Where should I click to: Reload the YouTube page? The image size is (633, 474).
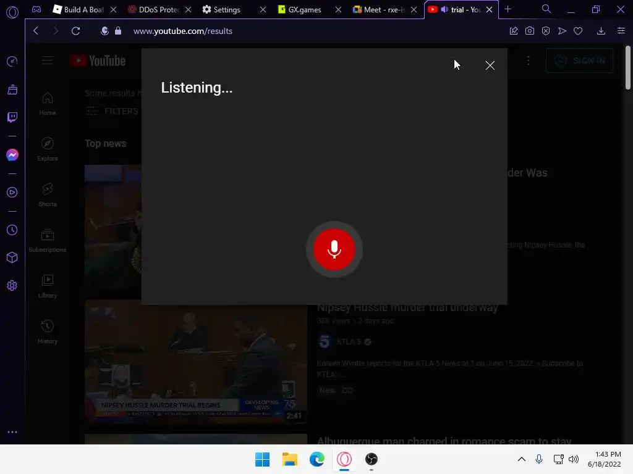pos(75,31)
